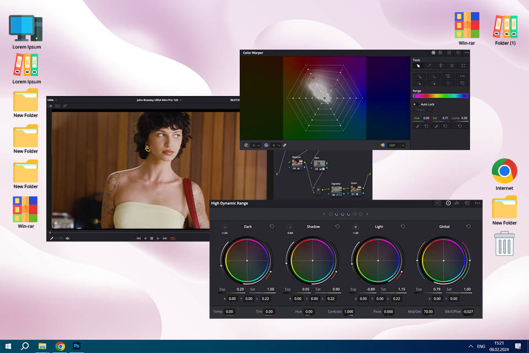
Task: Click the Shadow zone Sat value 0.90
Action: 336,289
